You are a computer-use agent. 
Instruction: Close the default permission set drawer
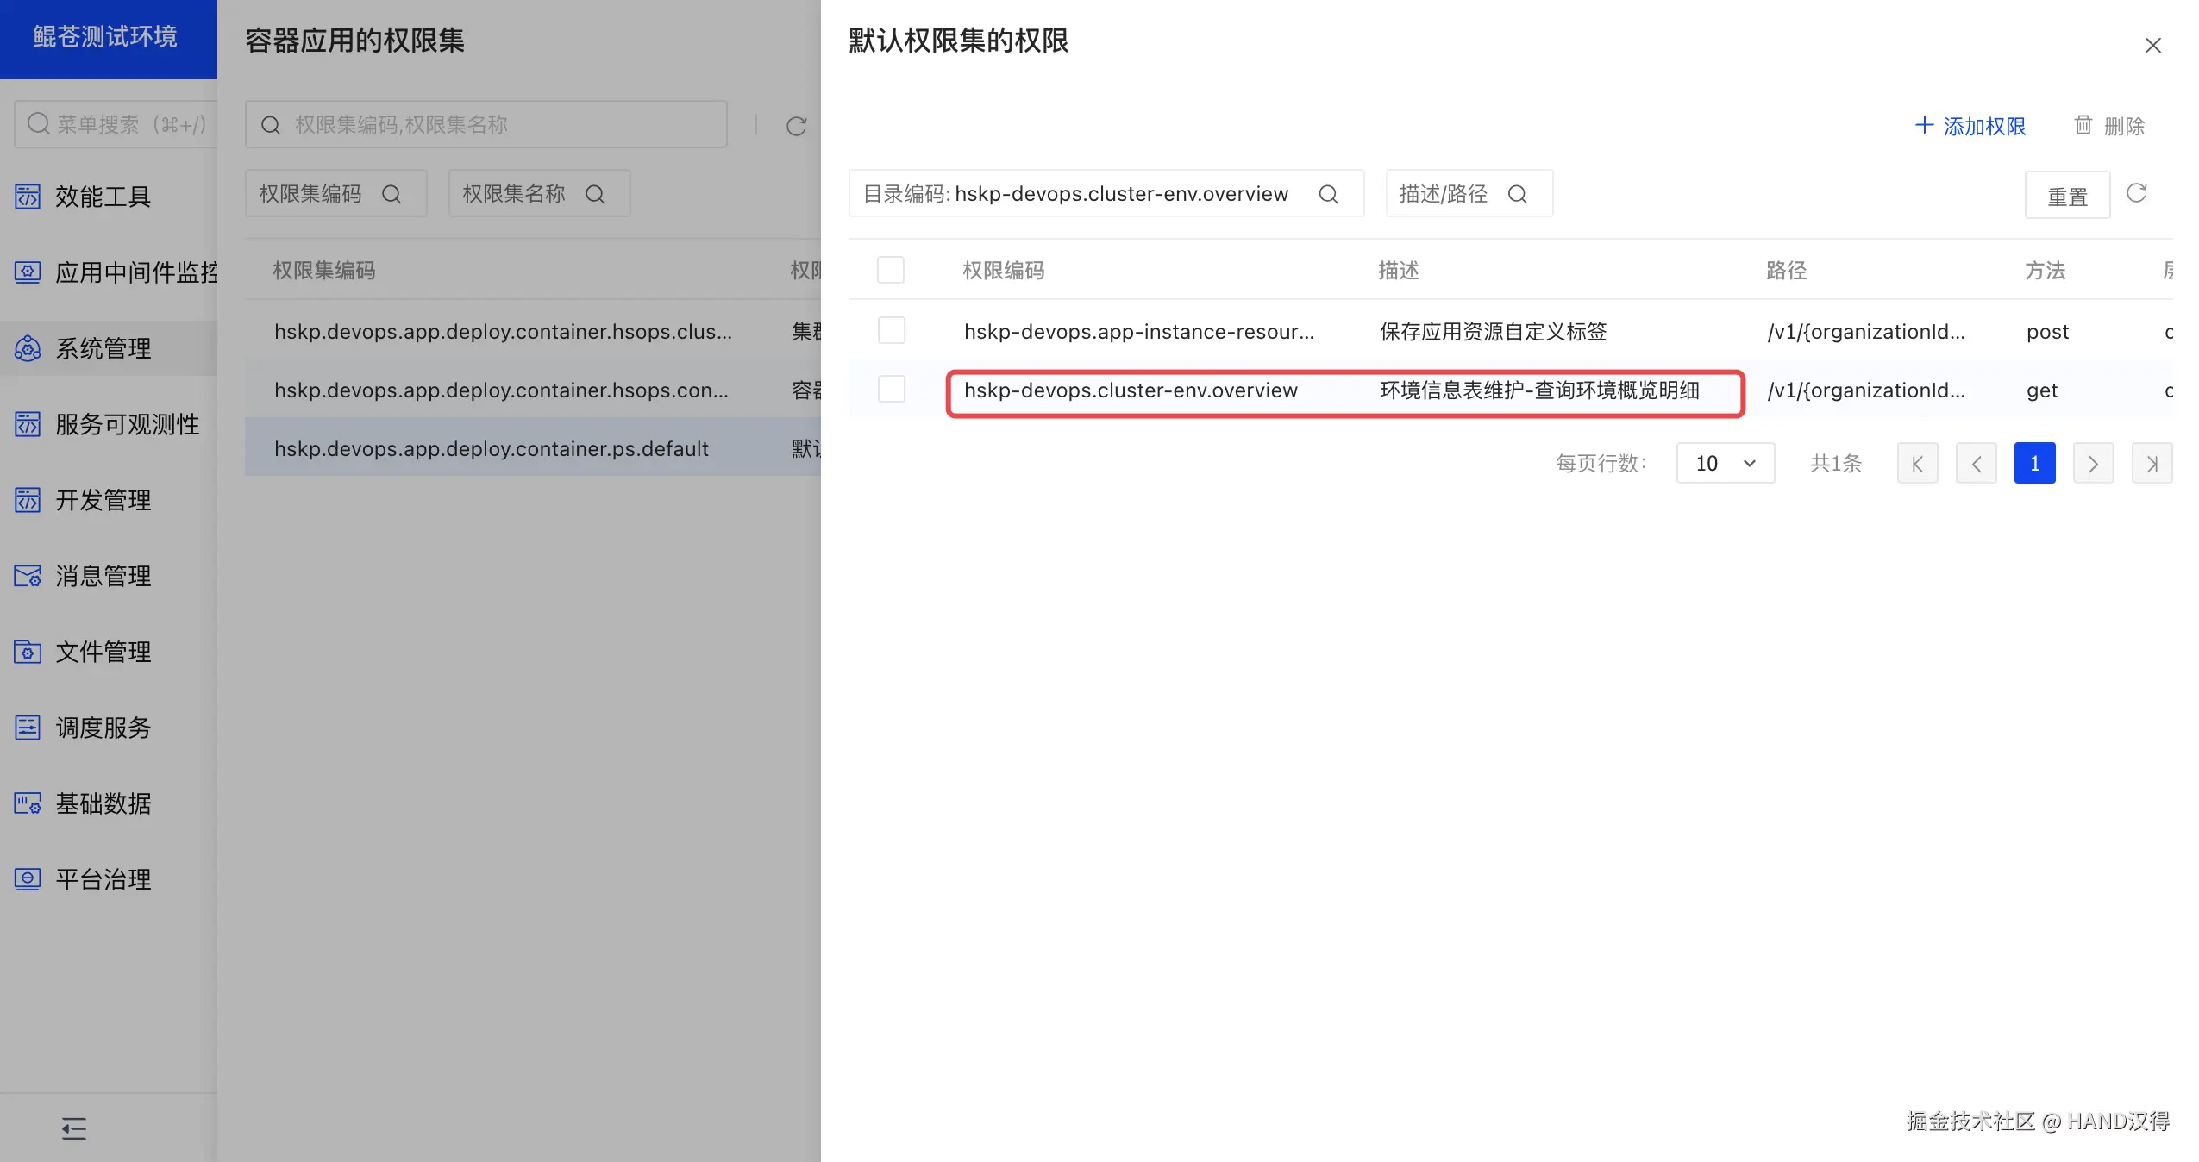coord(2152,45)
